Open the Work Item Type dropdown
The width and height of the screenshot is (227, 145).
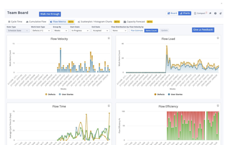[x=41, y=31]
